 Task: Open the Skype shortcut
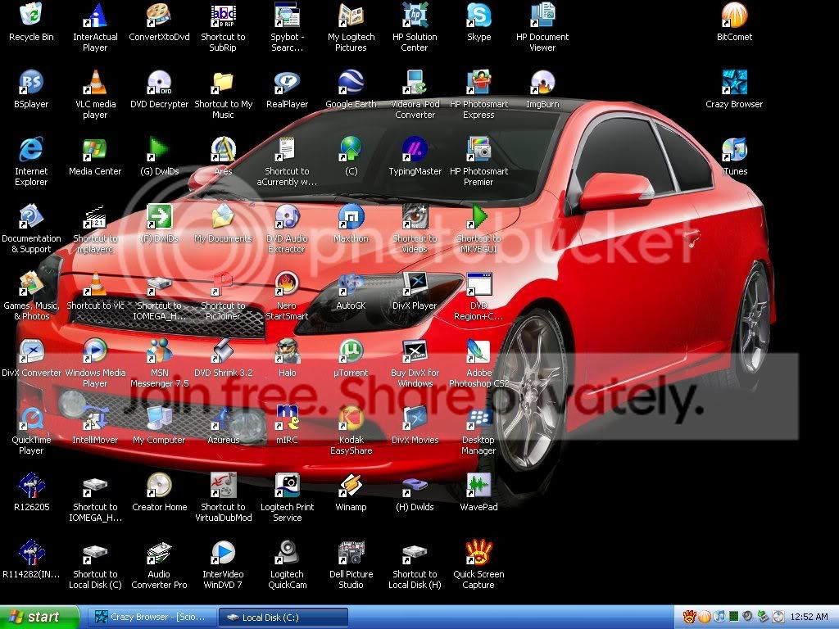(478, 16)
